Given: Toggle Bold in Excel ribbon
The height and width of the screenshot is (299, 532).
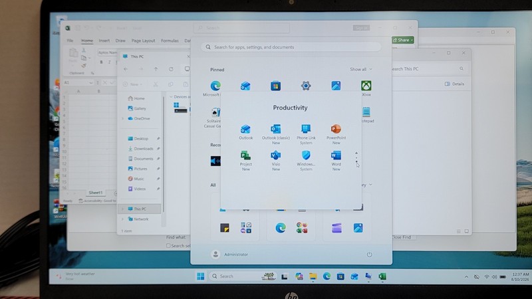Looking at the screenshot, I should (x=101, y=62).
